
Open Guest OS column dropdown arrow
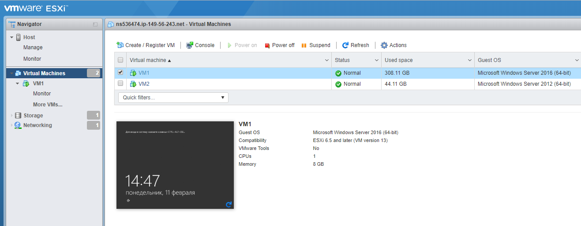point(577,60)
